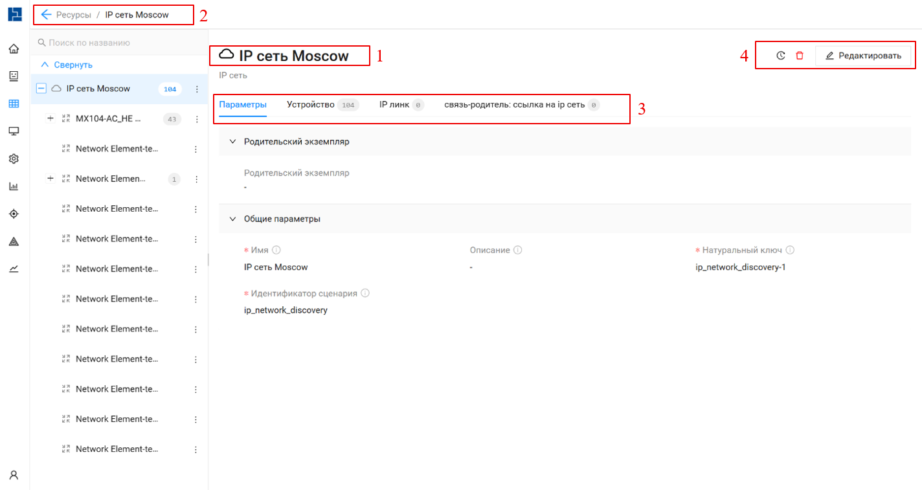Collapse the Общие параметры section
Viewport: 922px width, 490px height.
click(x=233, y=219)
